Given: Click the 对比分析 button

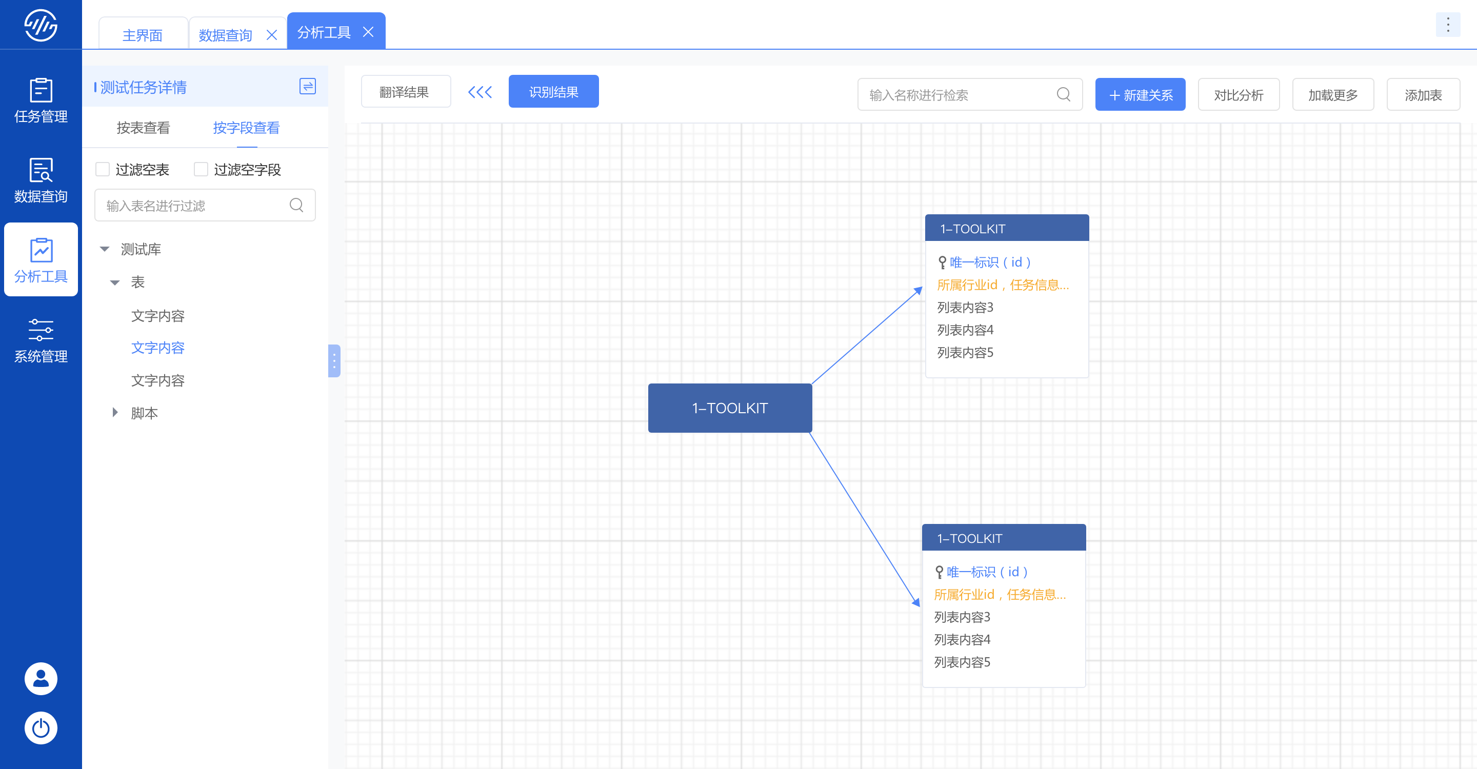Looking at the screenshot, I should (1238, 94).
